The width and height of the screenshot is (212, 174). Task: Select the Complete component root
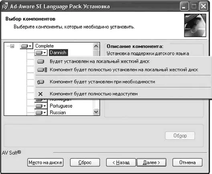pyautogui.click(x=44, y=46)
